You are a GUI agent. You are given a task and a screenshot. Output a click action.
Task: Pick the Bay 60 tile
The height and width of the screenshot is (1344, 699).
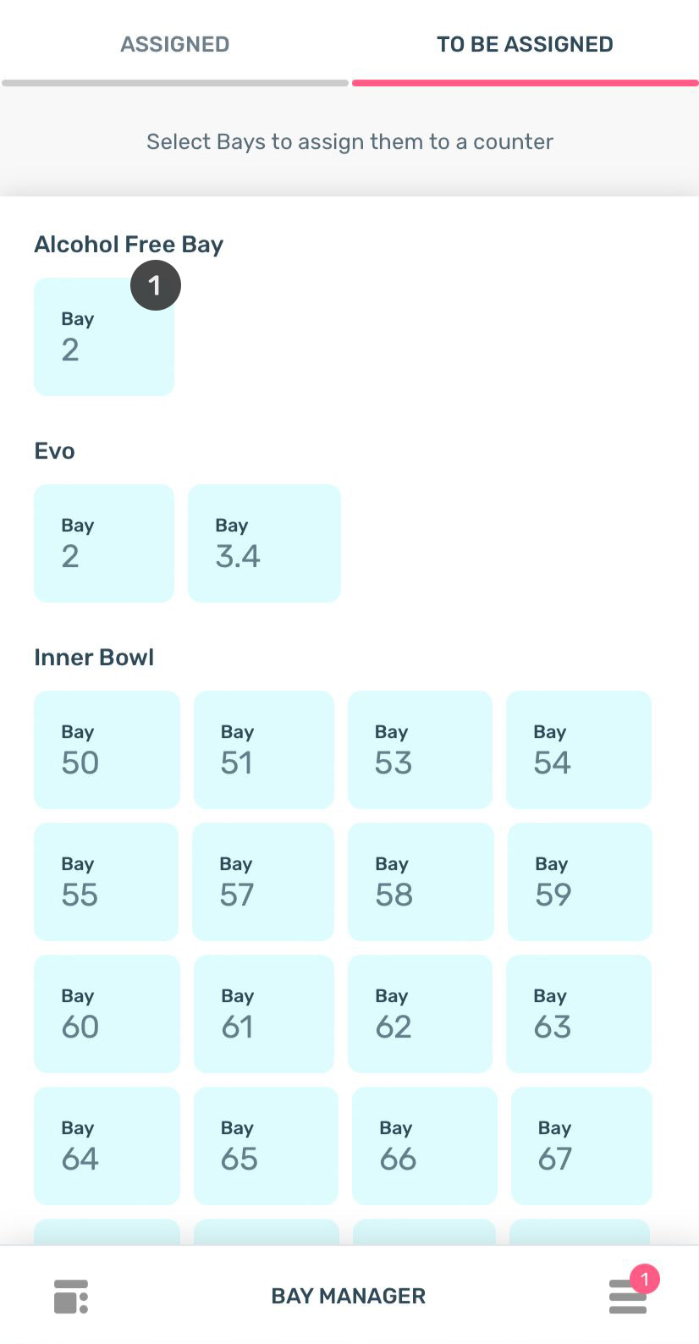107,1013
